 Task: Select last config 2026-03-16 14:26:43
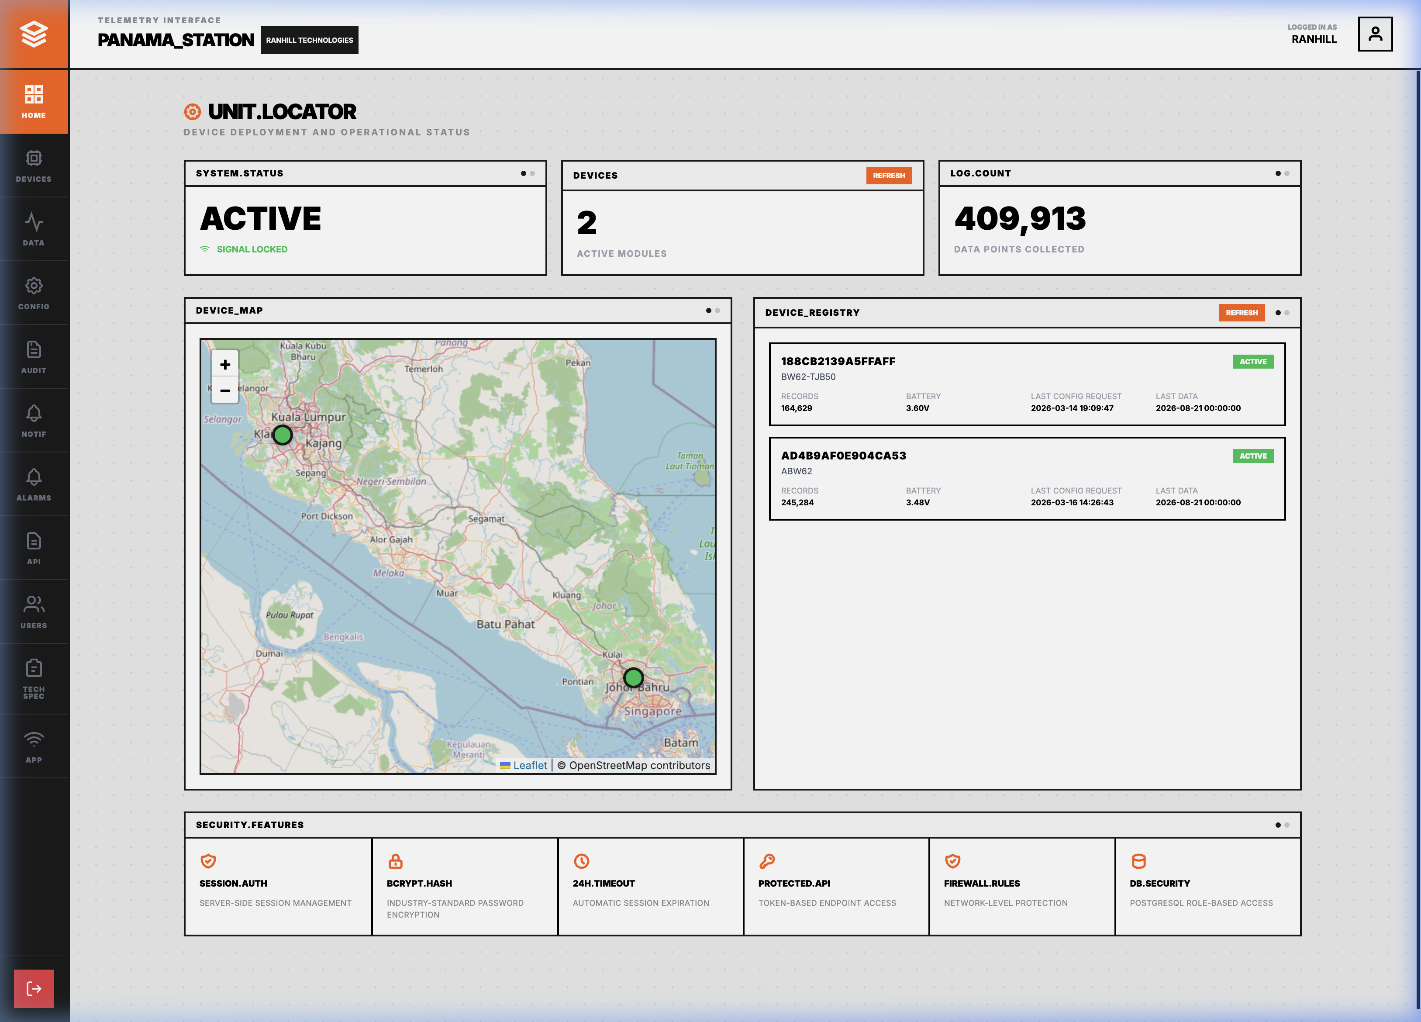pyautogui.click(x=1072, y=503)
